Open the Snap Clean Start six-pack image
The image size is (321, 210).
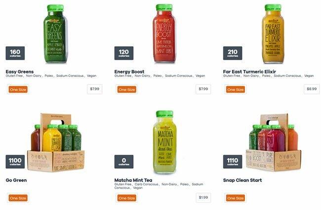tap(273, 142)
